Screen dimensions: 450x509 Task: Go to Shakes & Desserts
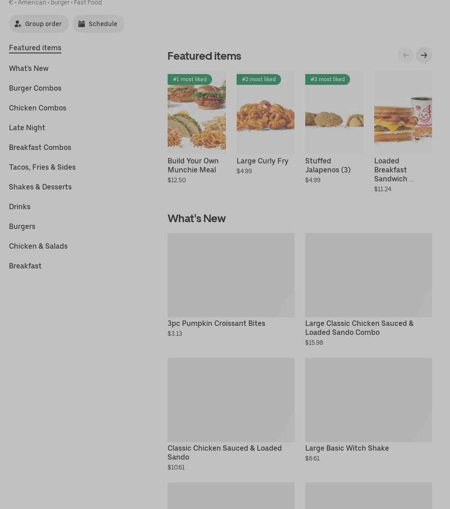click(x=40, y=187)
